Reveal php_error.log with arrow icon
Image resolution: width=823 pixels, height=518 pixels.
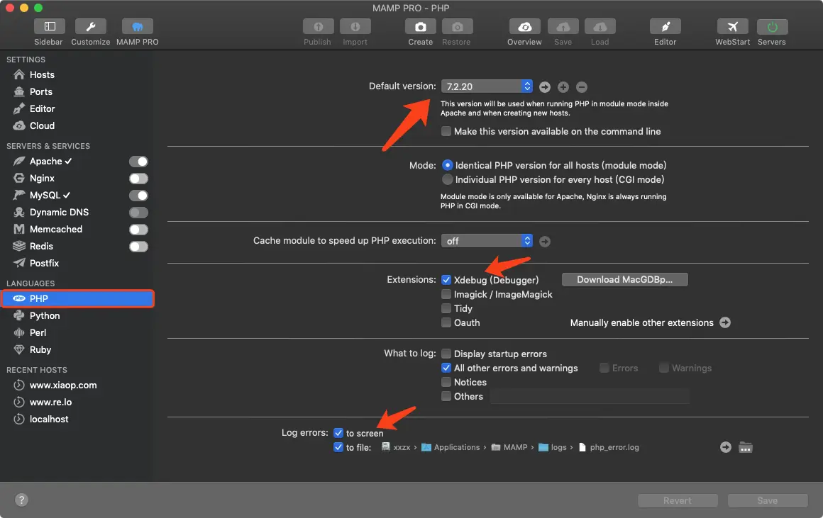tap(725, 447)
